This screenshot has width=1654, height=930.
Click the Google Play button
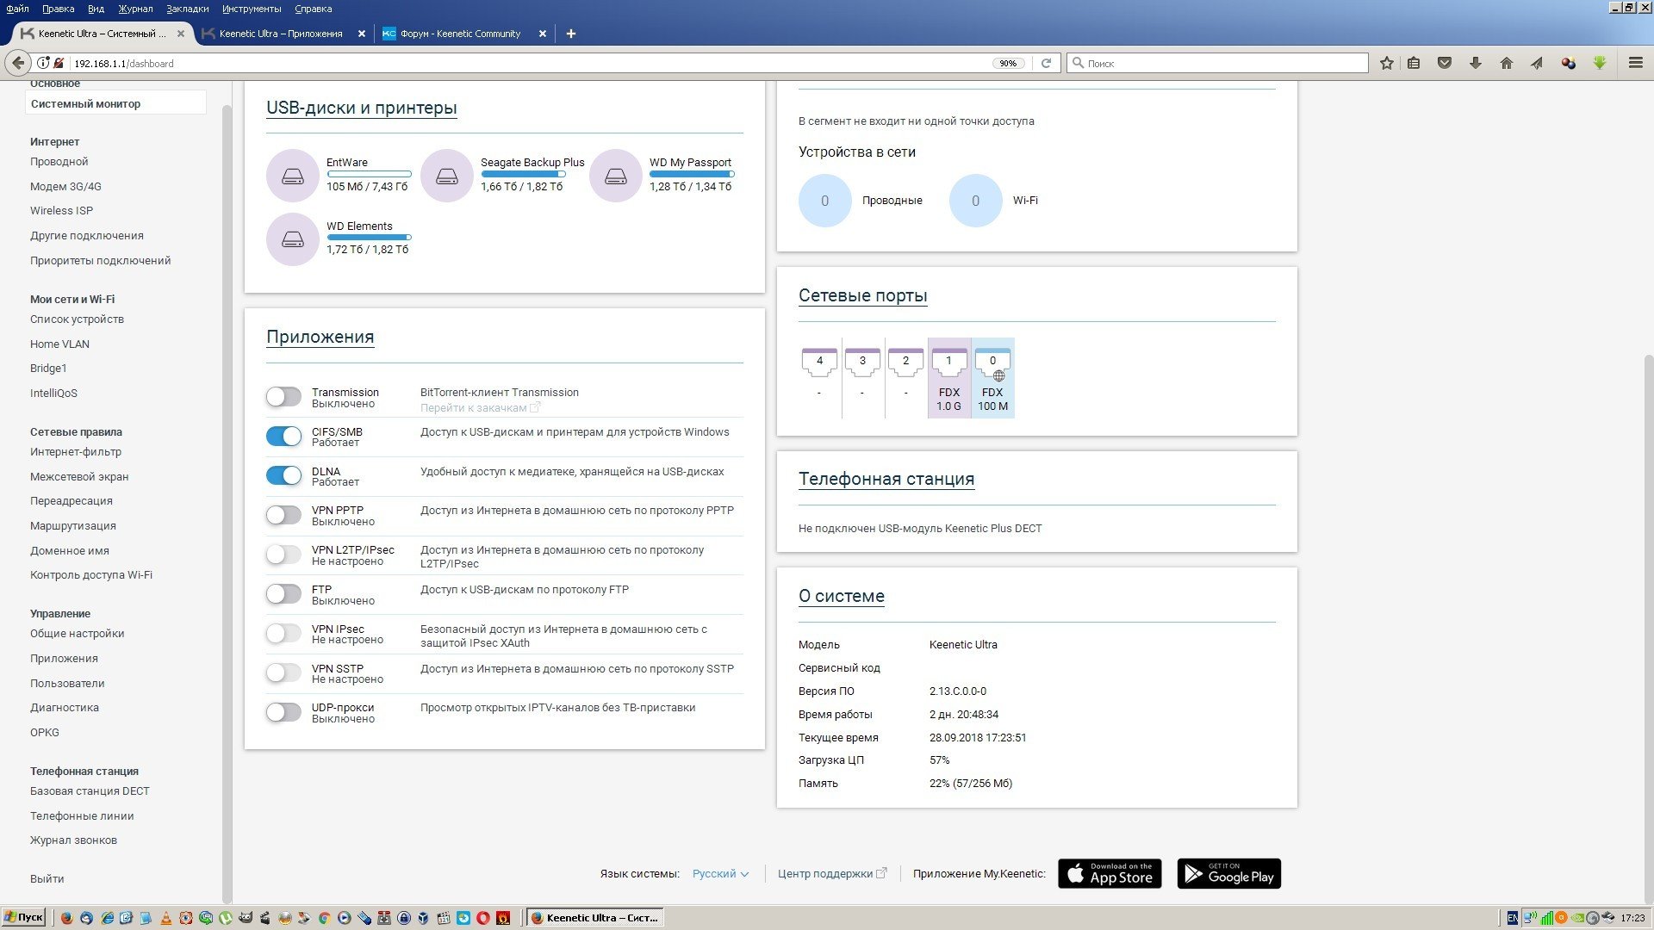coord(1228,874)
